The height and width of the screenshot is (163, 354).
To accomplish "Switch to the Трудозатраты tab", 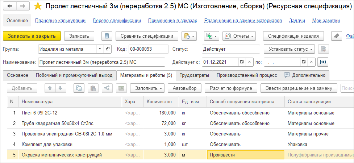I will 194,75.
